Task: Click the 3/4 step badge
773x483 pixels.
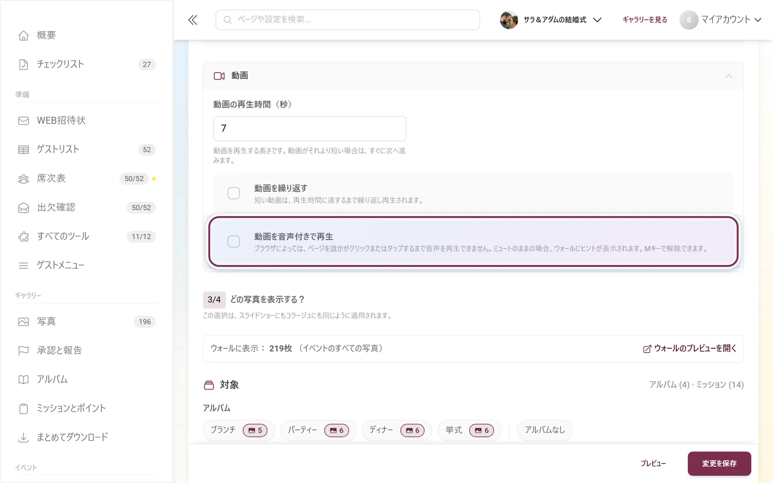Action: point(214,299)
